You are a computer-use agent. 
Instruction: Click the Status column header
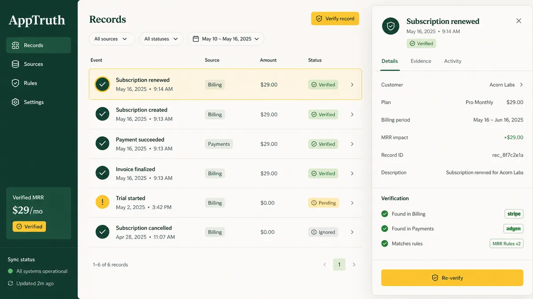[315, 60]
